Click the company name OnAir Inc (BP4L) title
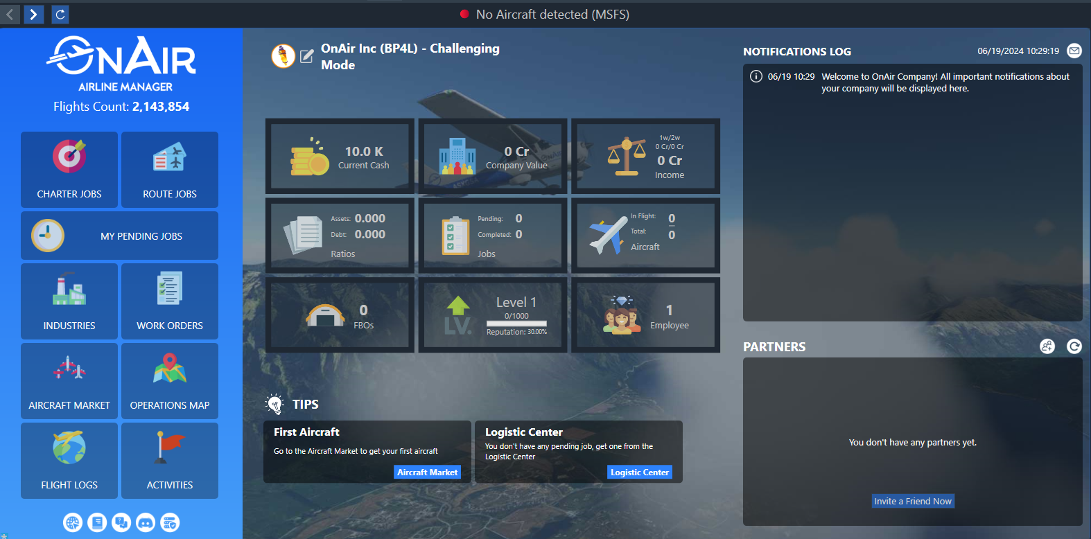The width and height of the screenshot is (1091, 539). pyautogui.click(x=410, y=56)
